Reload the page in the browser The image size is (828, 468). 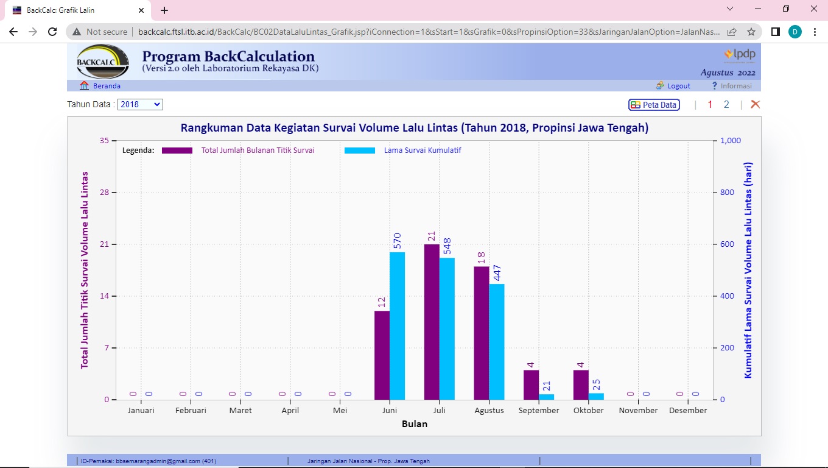[x=52, y=32]
